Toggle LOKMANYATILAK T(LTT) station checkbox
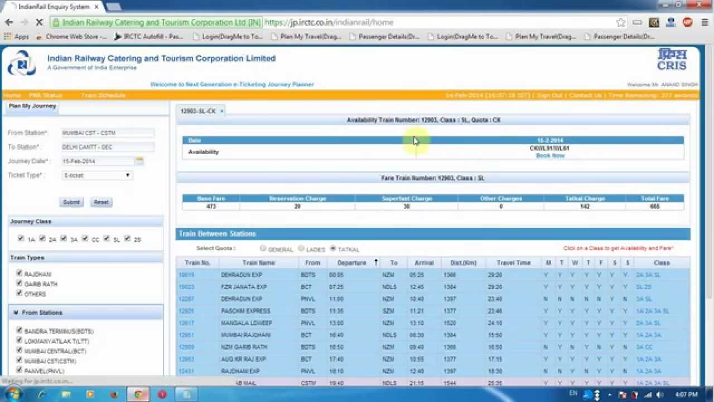 (20, 341)
